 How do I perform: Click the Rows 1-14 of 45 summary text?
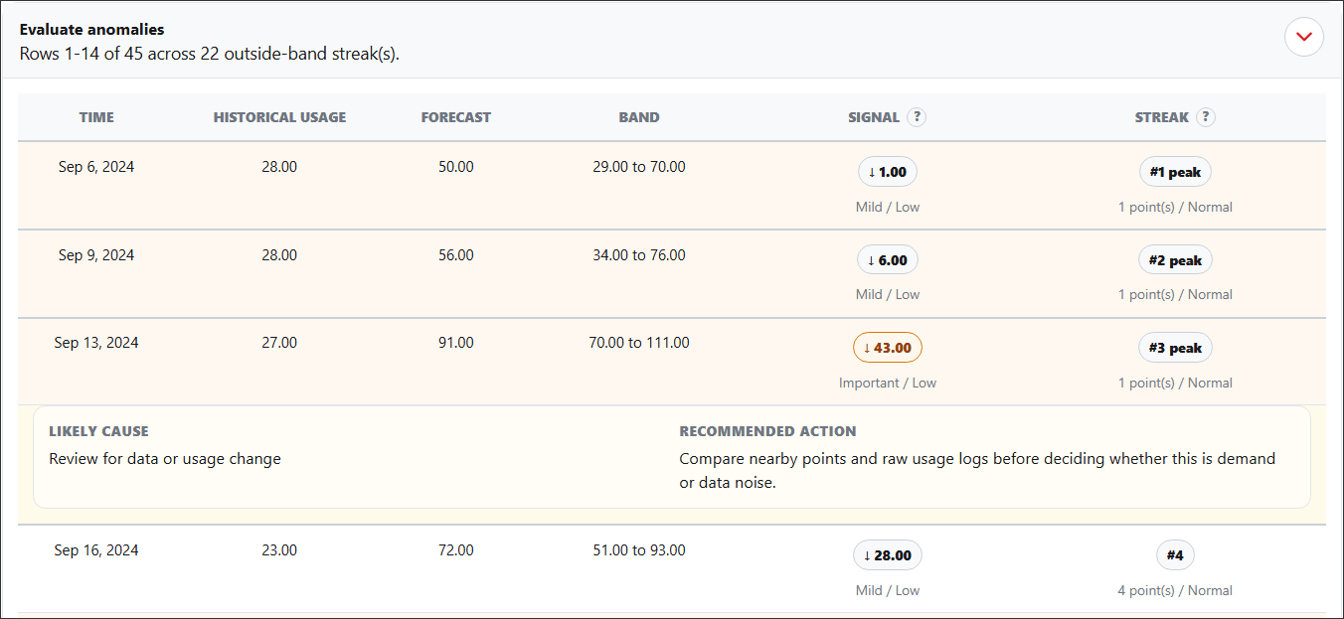(210, 54)
